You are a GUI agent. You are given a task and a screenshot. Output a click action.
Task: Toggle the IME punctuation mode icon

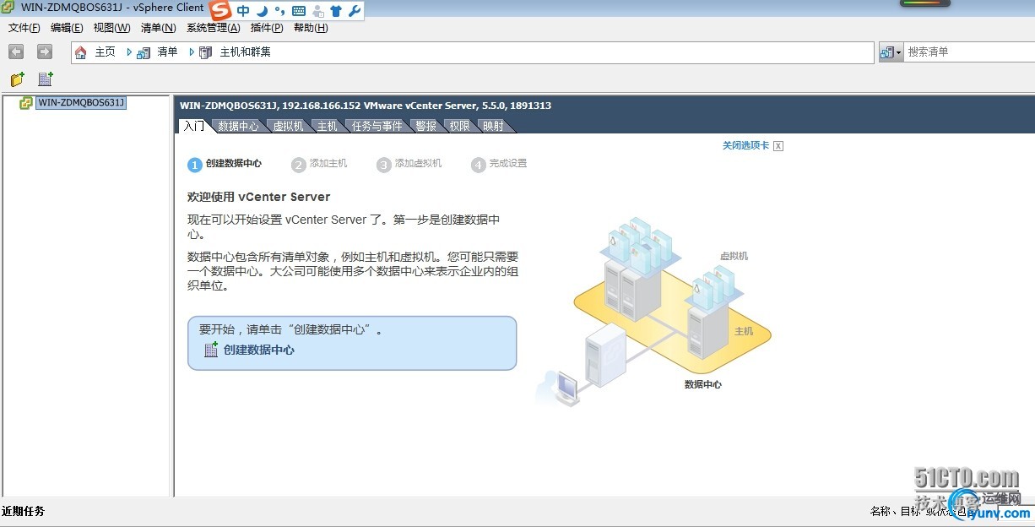pyautogui.click(x=279, y=11)
